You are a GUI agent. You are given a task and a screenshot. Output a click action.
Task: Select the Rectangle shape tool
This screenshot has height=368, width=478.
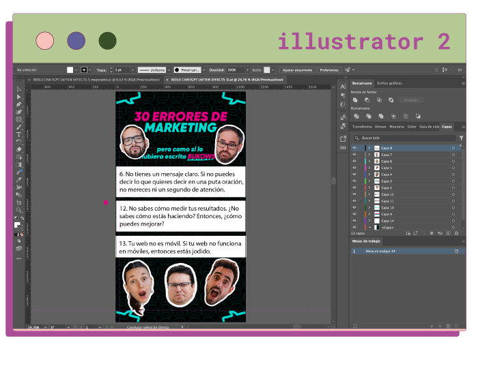tap(19, 119)
